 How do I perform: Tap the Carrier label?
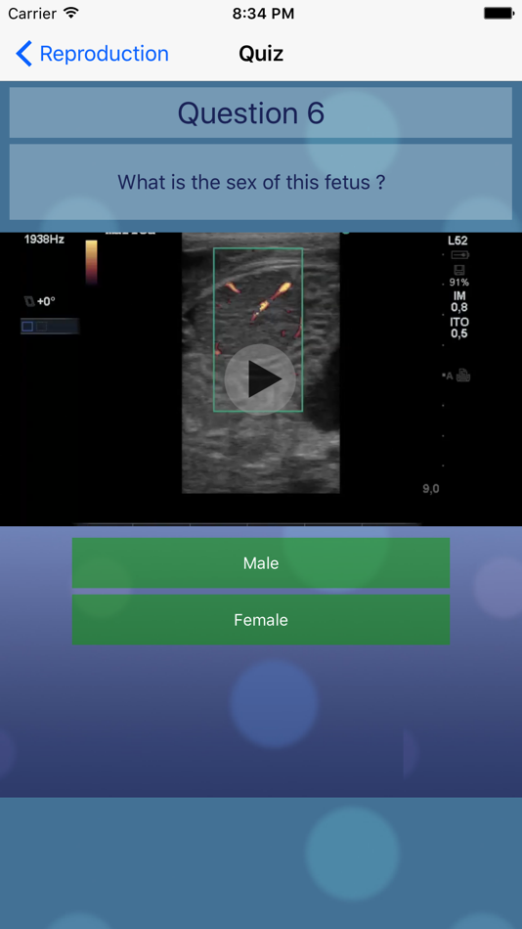pyautogui.click(x=32, y=14)
